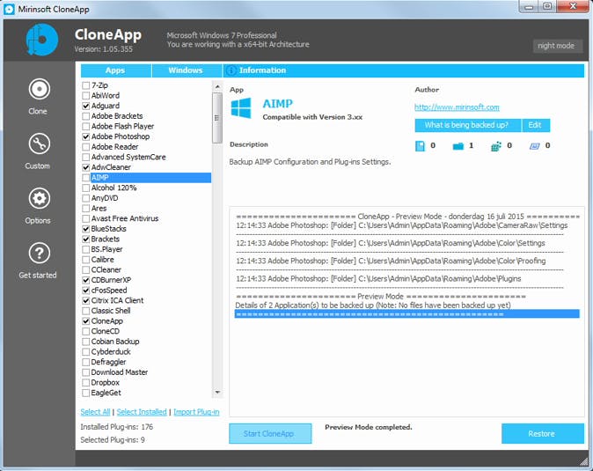
Task: Click the Edit button
Action: 536,125
